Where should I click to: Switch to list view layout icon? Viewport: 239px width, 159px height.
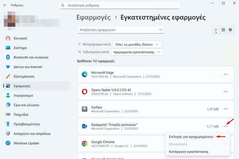point(216,30)
